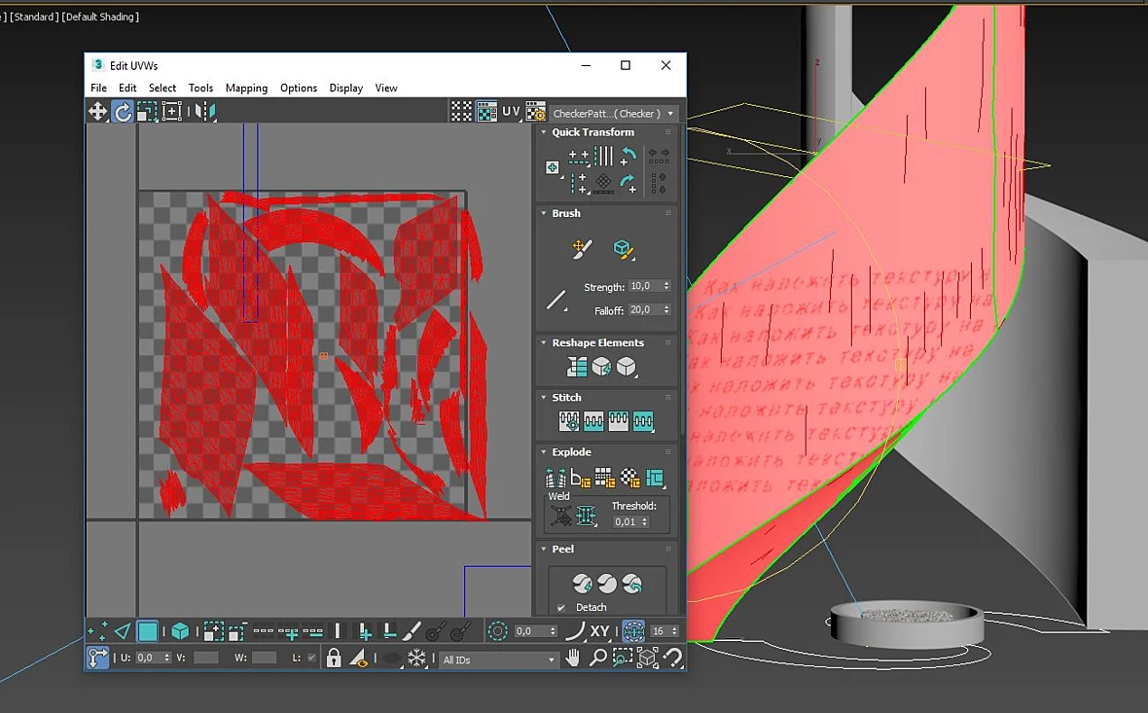Open the Edit menu
This screenshot has width=1148, height=713.
127,88
